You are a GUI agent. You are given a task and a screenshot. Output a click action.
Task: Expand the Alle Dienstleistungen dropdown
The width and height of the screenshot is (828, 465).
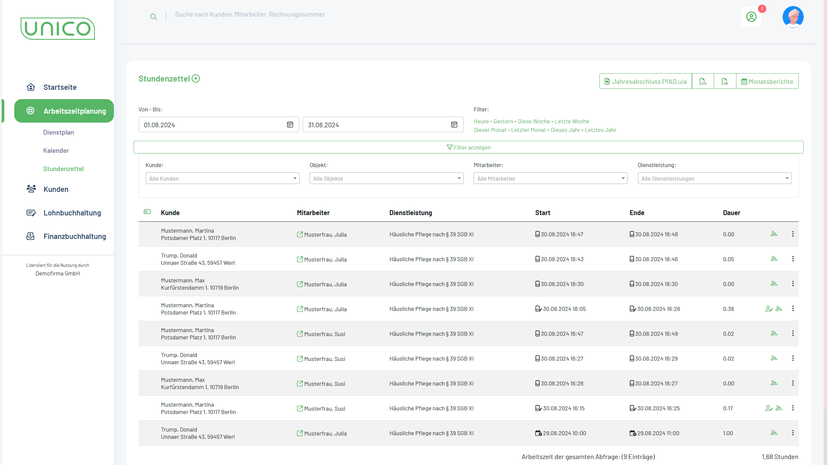tap(714, 179)
